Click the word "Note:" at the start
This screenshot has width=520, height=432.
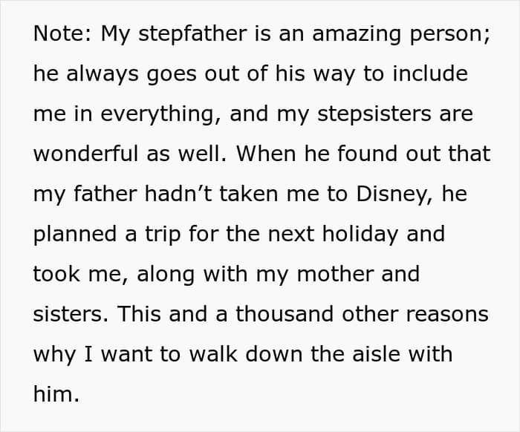[x=62, y=33]
